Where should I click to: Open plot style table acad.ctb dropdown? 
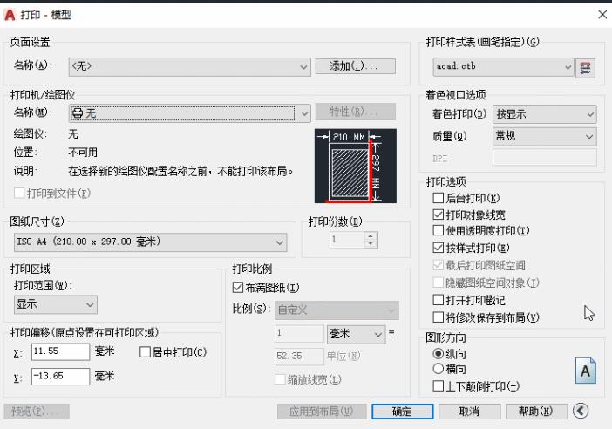tap(503, 67)
